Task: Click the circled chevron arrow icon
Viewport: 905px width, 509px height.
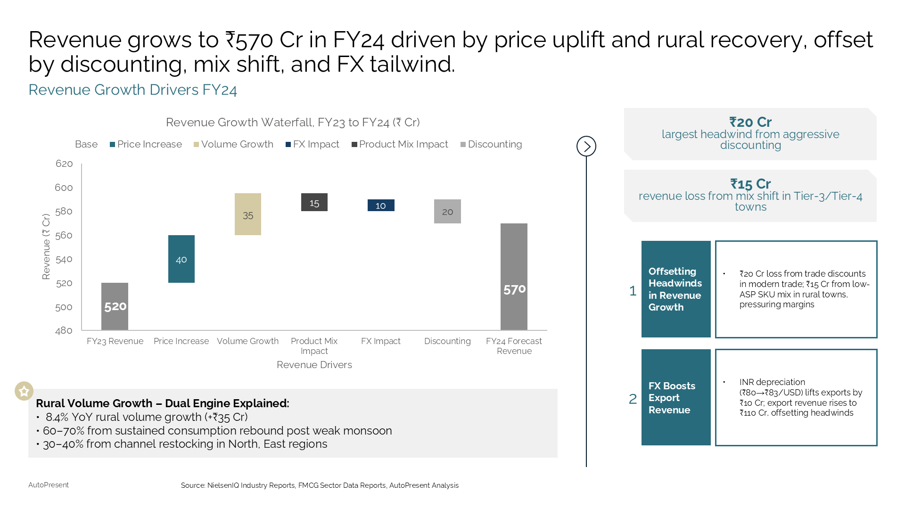Action: tap(586, 146)
